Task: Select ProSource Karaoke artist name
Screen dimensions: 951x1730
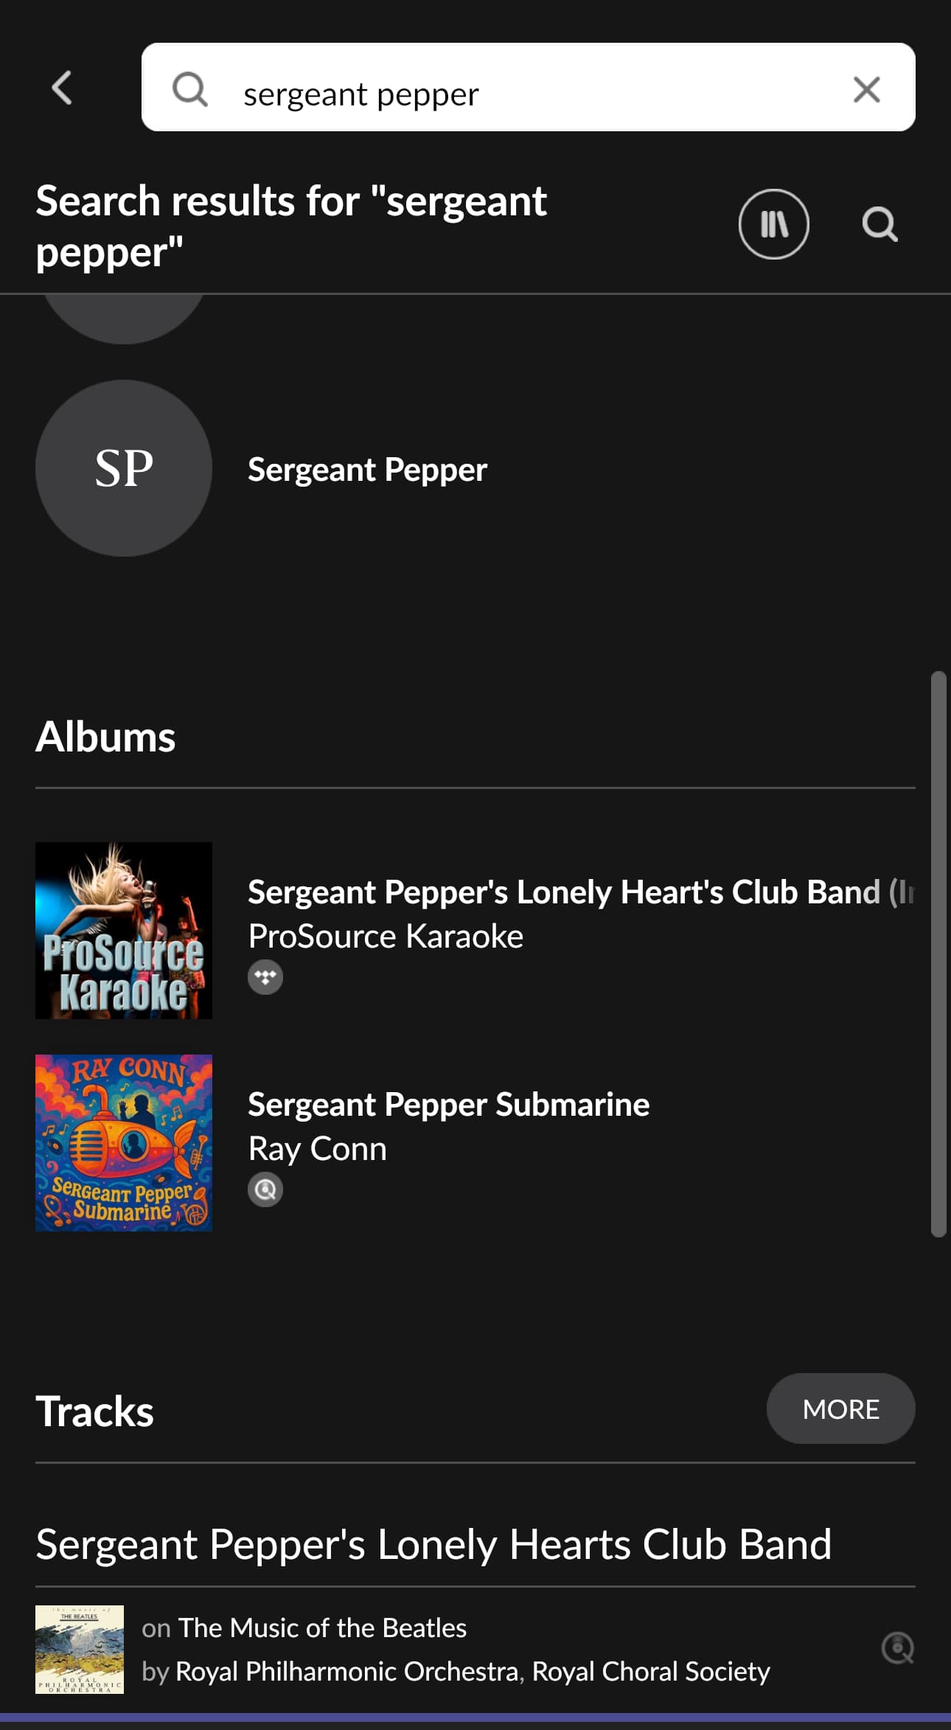Action: click(386, 937)
